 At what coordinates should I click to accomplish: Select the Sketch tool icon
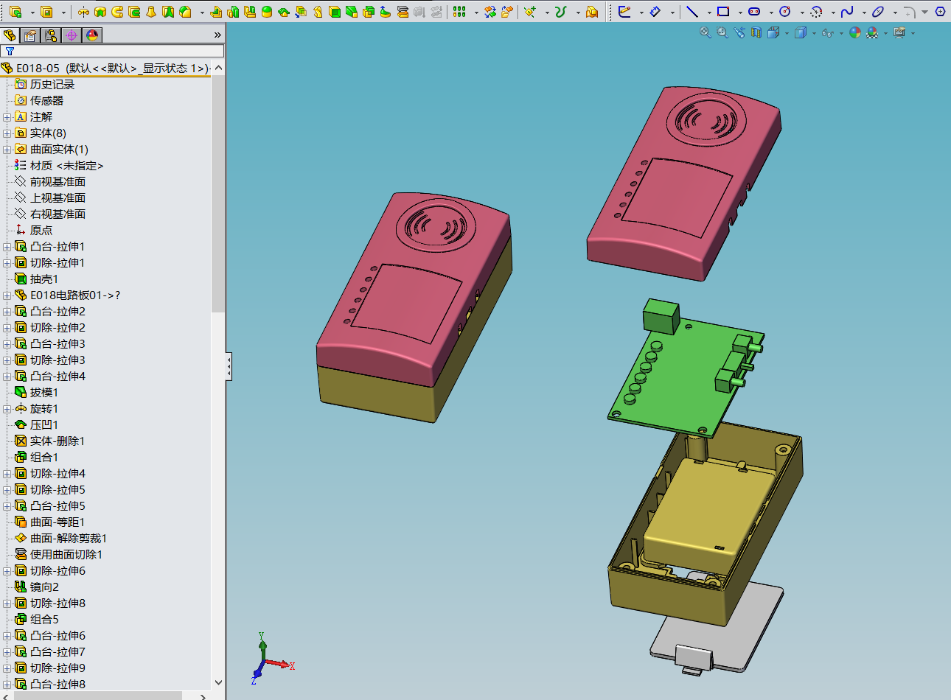point(624,12)
